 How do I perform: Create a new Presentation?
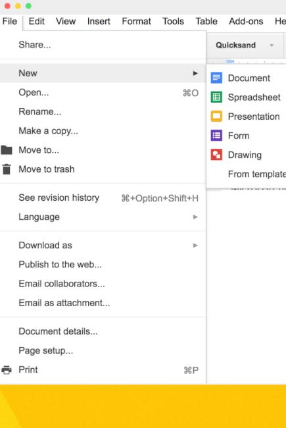tap(247, 117)
